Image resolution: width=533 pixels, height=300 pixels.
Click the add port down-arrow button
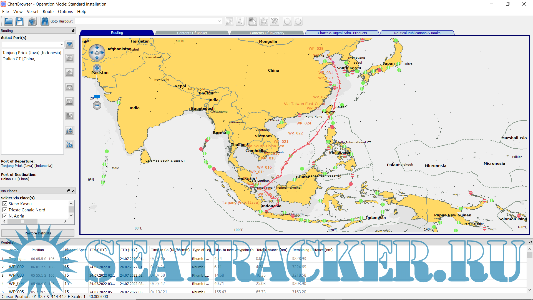(69, 44)
